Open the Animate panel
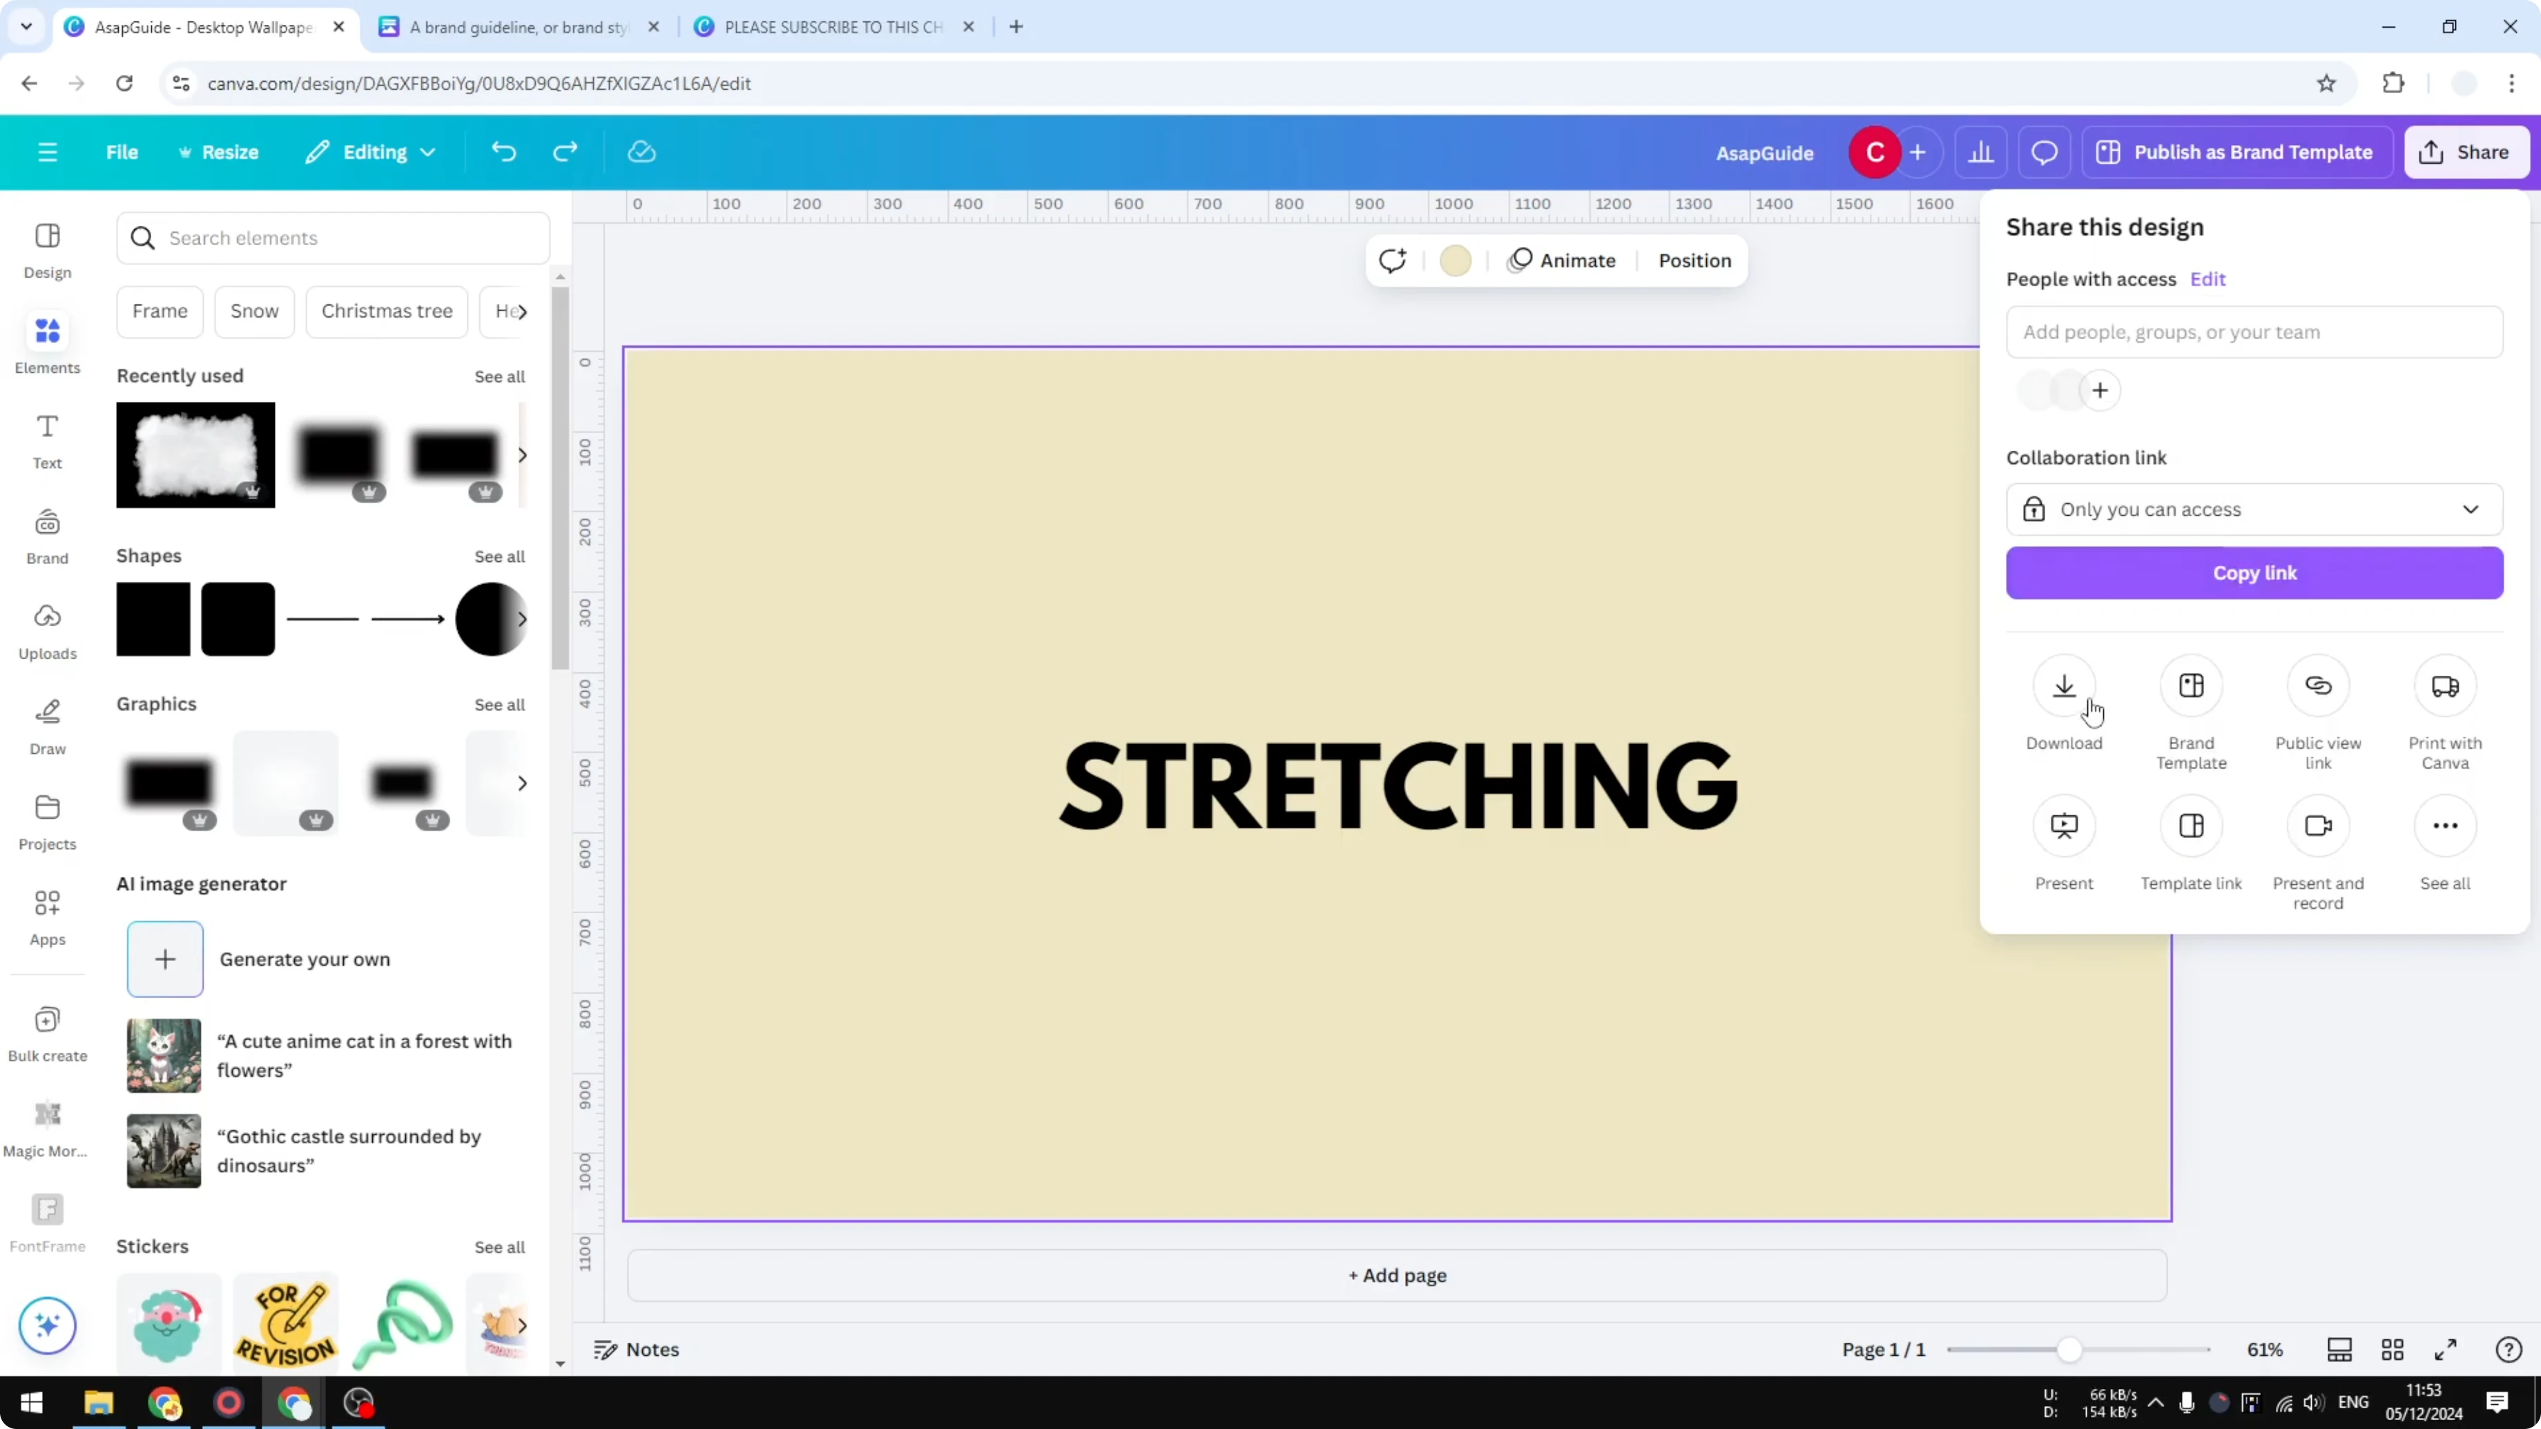This screenshot has width=2541, height=1429. point(1563,260)
